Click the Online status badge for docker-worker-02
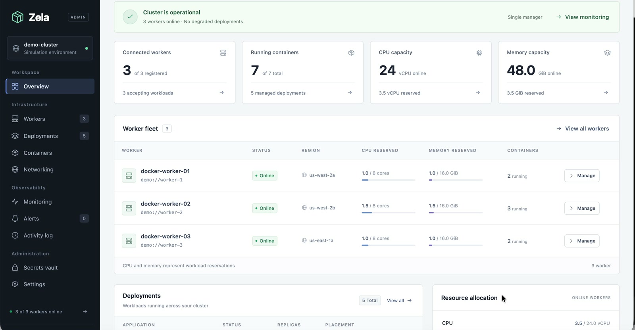The image size is (635, 330). pyautogui.click(x=265, y=208)
